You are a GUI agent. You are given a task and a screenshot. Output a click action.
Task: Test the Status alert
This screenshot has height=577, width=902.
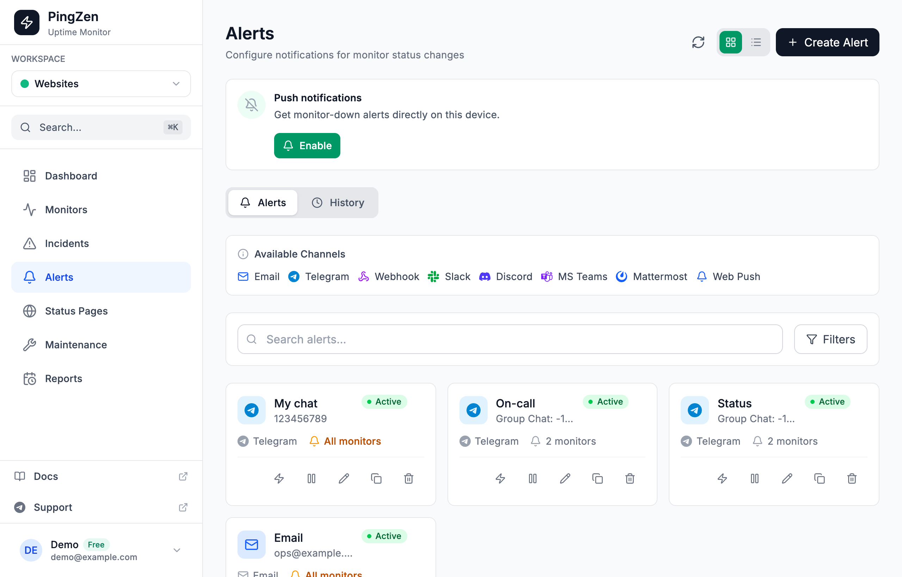722,478
